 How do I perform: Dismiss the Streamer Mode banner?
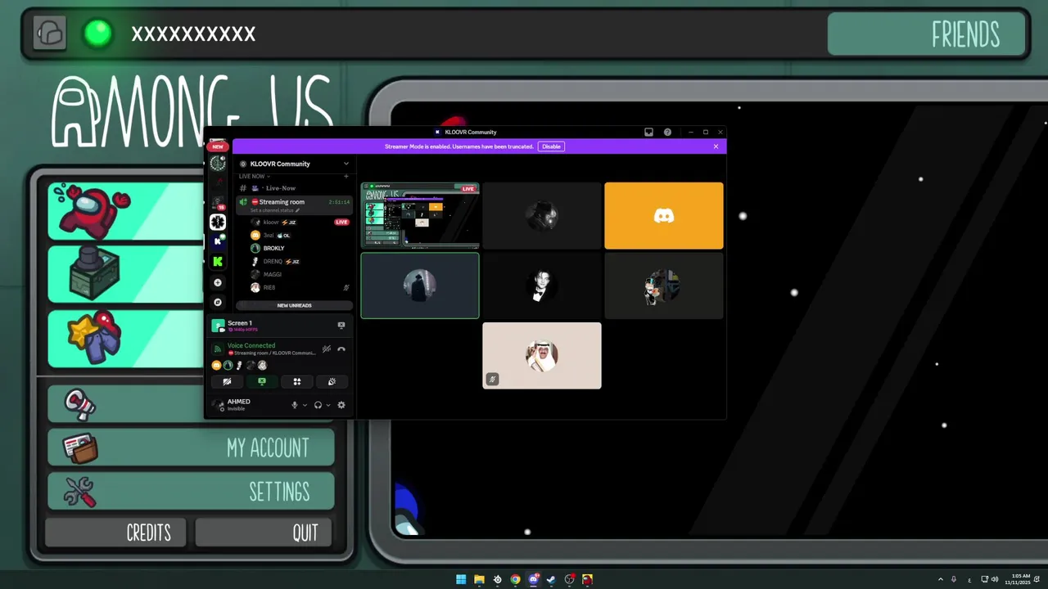pos(716,146)
